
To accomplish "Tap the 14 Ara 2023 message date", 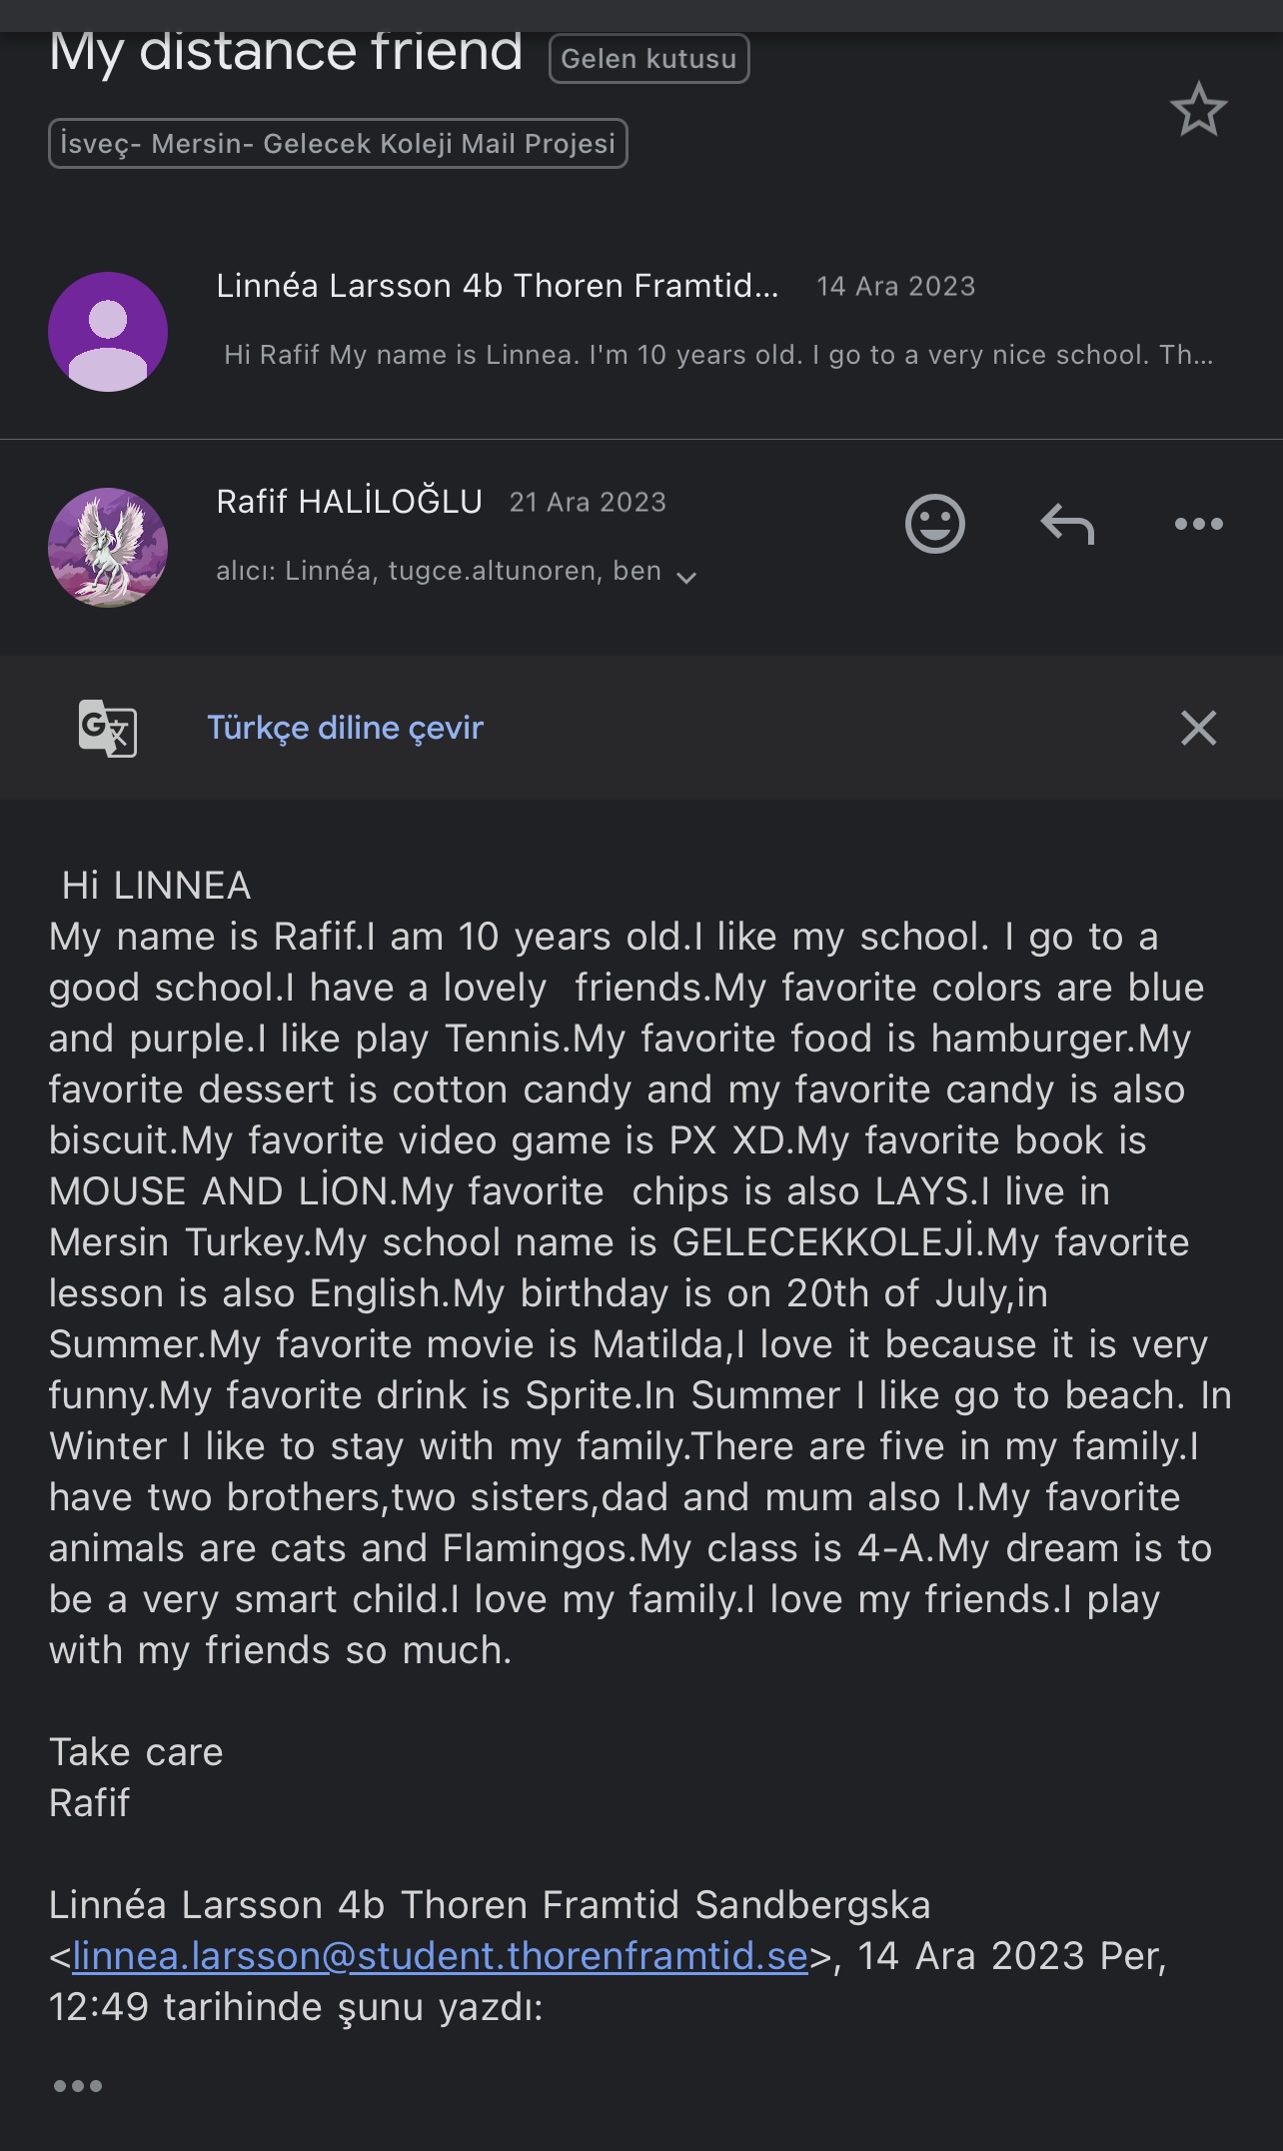I will click(x=895, y=287).
